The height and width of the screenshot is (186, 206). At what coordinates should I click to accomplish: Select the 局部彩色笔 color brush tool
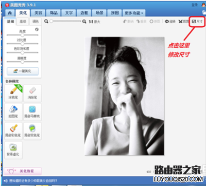click(x=13, y=131)
